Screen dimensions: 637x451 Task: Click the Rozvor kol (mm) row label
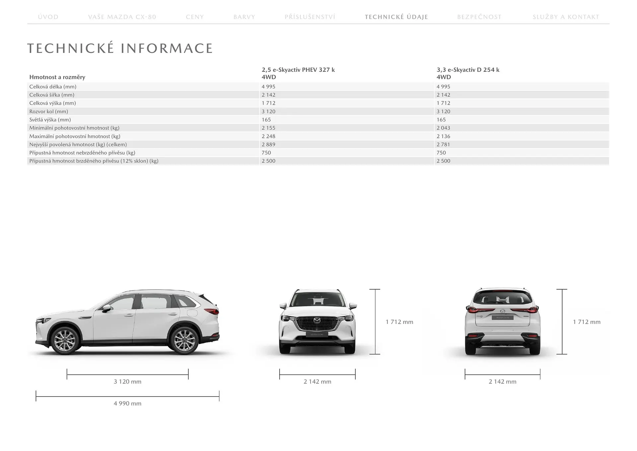pyautogui.click(x=48, y=112)
